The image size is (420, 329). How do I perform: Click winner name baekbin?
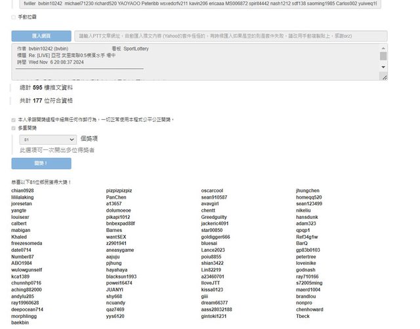(x=20, y=322)
